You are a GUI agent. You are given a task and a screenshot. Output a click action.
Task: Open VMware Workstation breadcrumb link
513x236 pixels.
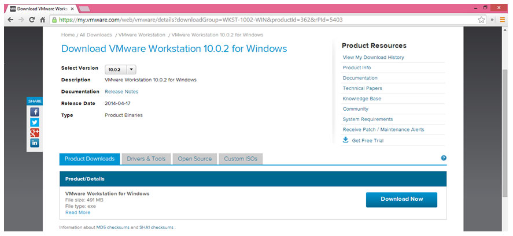tap(142, 35)
